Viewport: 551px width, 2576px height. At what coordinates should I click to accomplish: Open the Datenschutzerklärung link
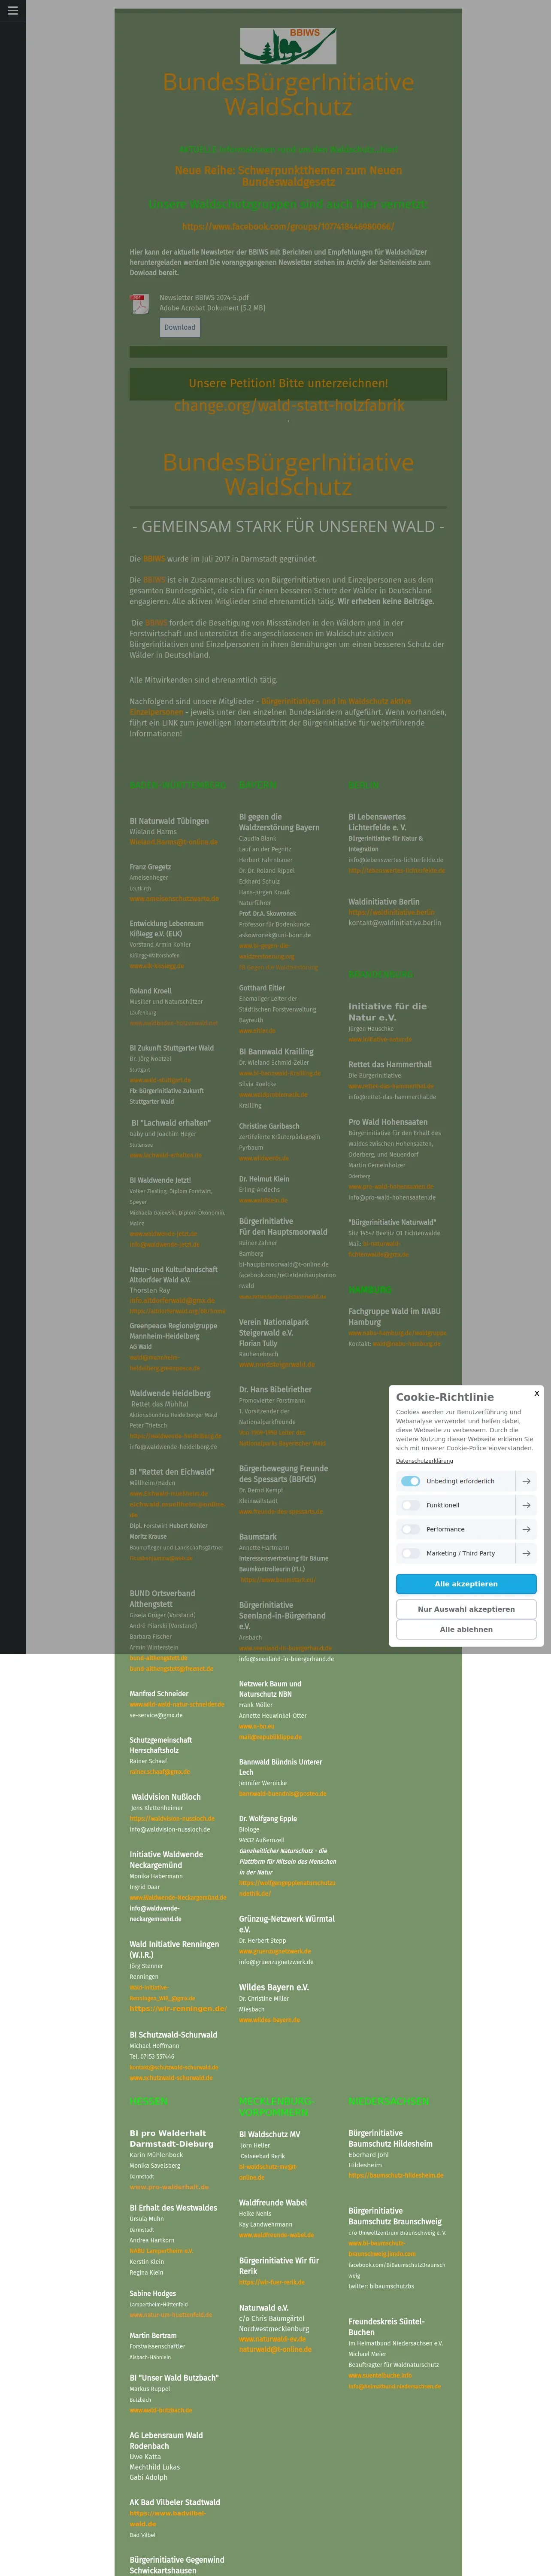(x=424, y=1461)
